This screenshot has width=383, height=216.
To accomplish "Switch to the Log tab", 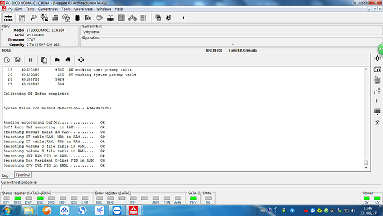I will coord(5,175).
